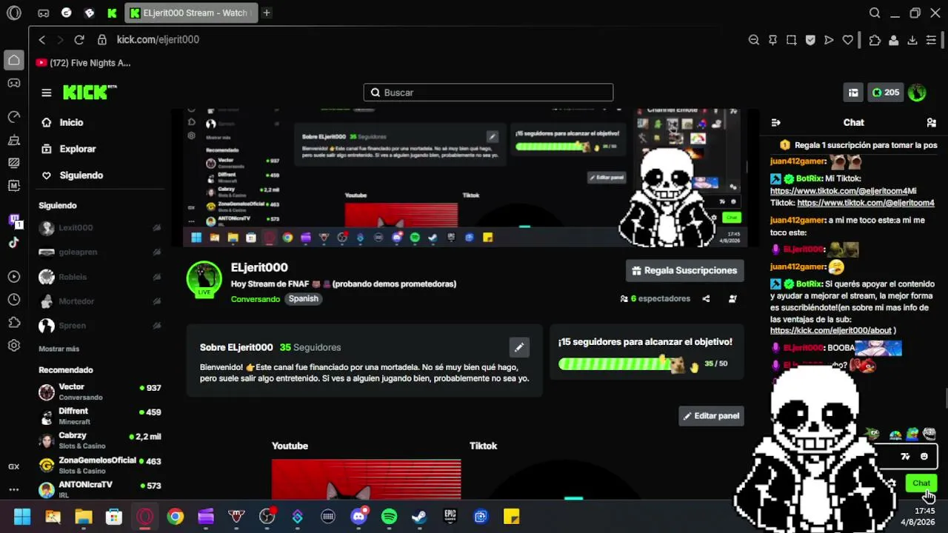Open the Conversando category link
Image resolution: width=948 pixels, height=533 pixels.
tap(256, 299)
